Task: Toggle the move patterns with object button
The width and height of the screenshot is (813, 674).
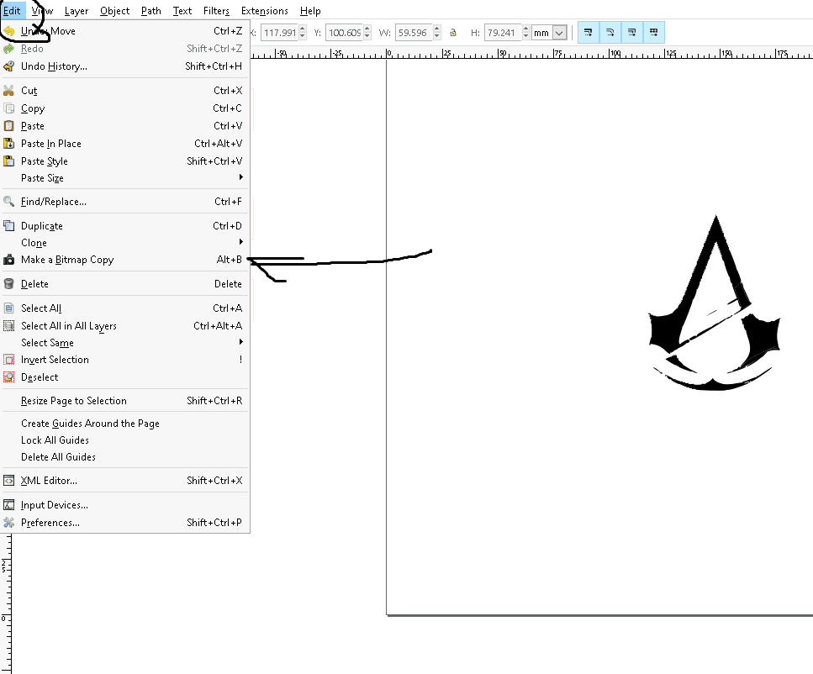Action: point(653,33)
